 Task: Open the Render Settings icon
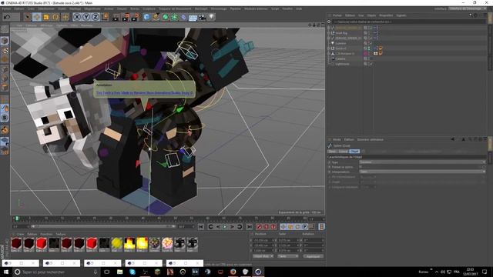pyautogui.click(x=136, y=17)
